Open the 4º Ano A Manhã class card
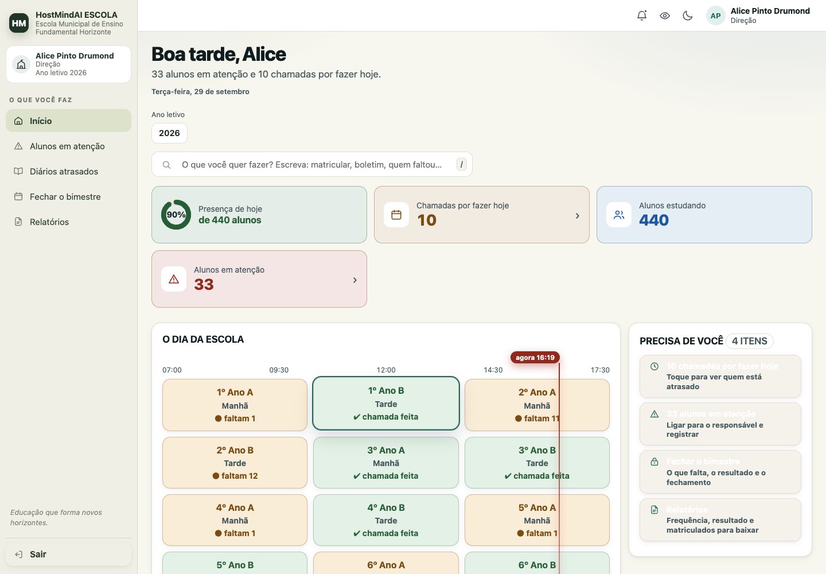826x574 pixels. [x=235, y=520]
